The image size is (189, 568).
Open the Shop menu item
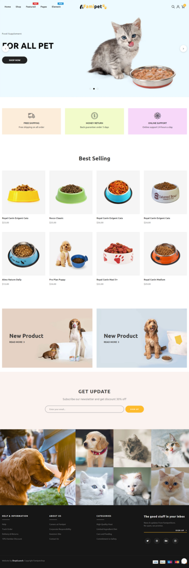pyautogui.click(x=18, y=7)
